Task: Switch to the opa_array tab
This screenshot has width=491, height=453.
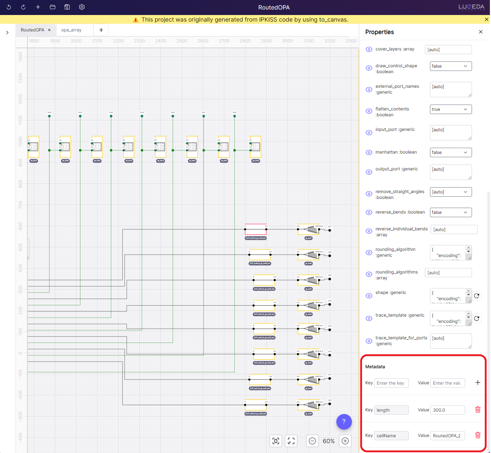Action: [72, 30]
